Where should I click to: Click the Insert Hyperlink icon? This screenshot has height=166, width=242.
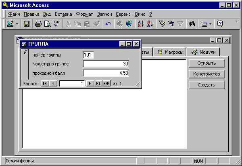tap(120, 24)
